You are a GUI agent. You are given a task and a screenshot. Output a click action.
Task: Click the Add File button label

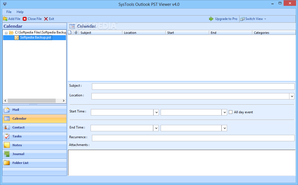pyautogui.click(x=14, y=19)
